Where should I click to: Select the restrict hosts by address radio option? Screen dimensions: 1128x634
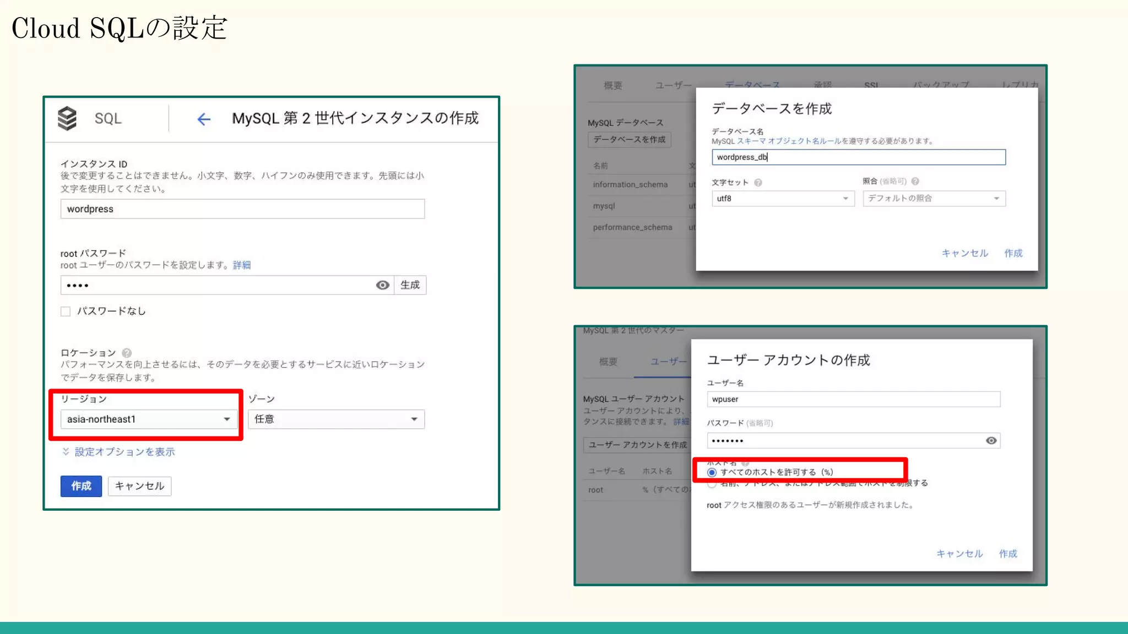[x=712, y=484]
